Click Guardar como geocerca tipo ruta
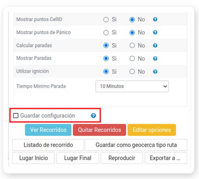Viewport: 199px width, 179px height. tap(136, 145)
